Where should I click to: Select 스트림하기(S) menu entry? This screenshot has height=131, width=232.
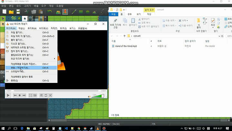(31, 71)
